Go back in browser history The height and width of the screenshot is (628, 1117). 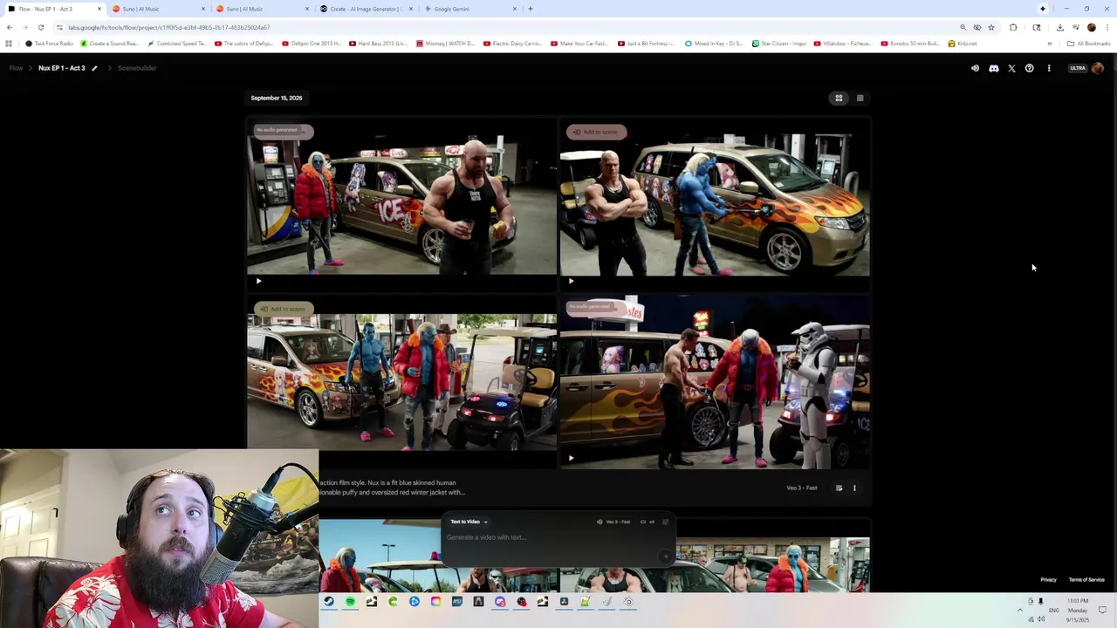10,27
